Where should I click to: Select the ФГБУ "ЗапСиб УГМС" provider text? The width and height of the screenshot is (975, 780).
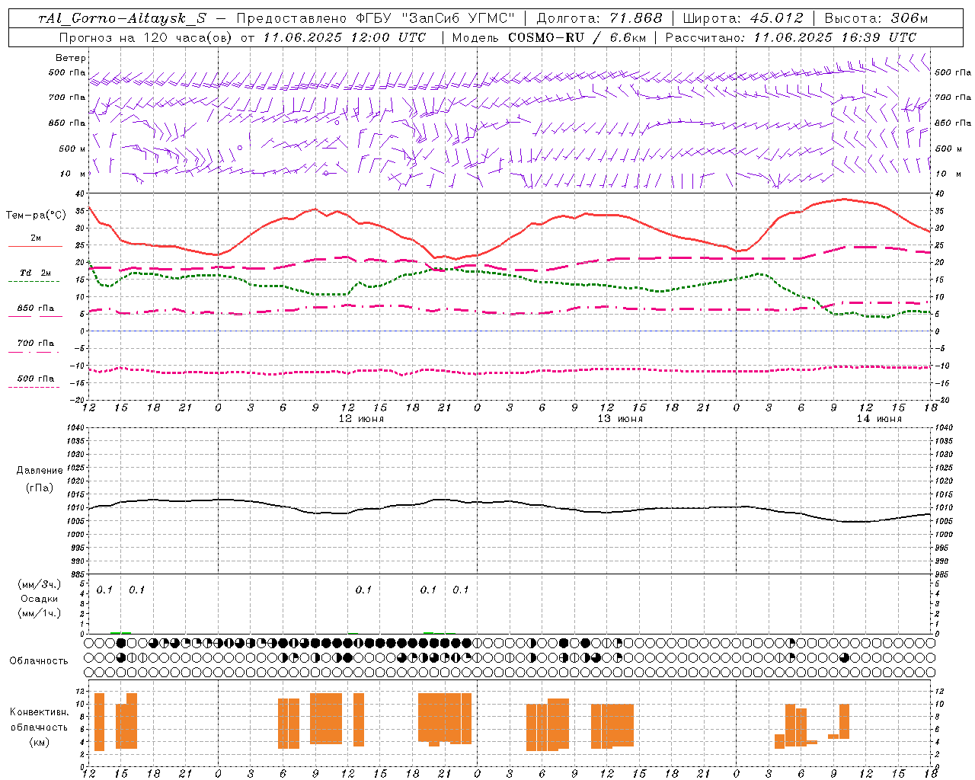point(435,18)
